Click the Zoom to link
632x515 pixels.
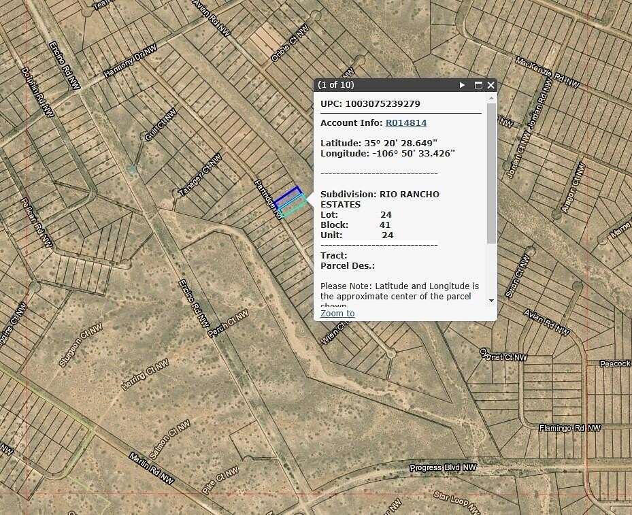click(x=336, y=313)
